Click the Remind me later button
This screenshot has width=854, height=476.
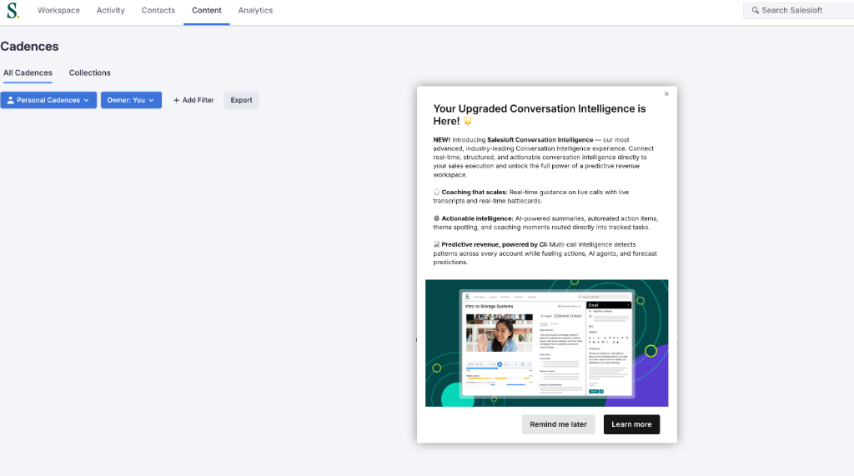558,424
